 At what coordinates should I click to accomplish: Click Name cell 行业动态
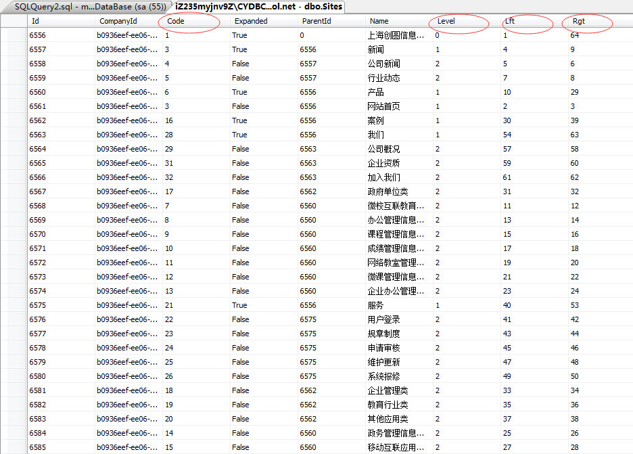tap(399, 78)
